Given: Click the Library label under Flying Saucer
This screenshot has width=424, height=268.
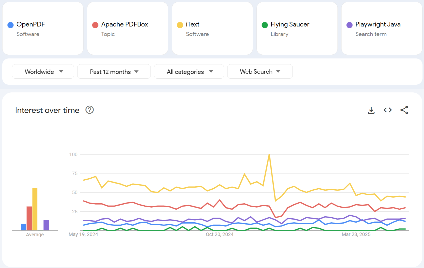Looking at the screenshot, I should pyautogui.click(x=279, y=34).
